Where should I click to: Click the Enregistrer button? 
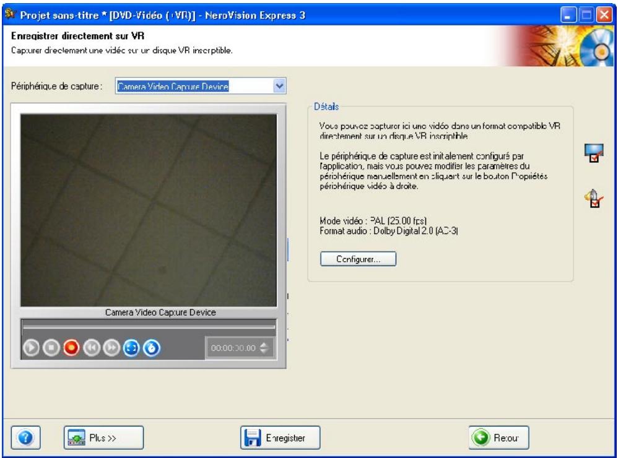281,438
